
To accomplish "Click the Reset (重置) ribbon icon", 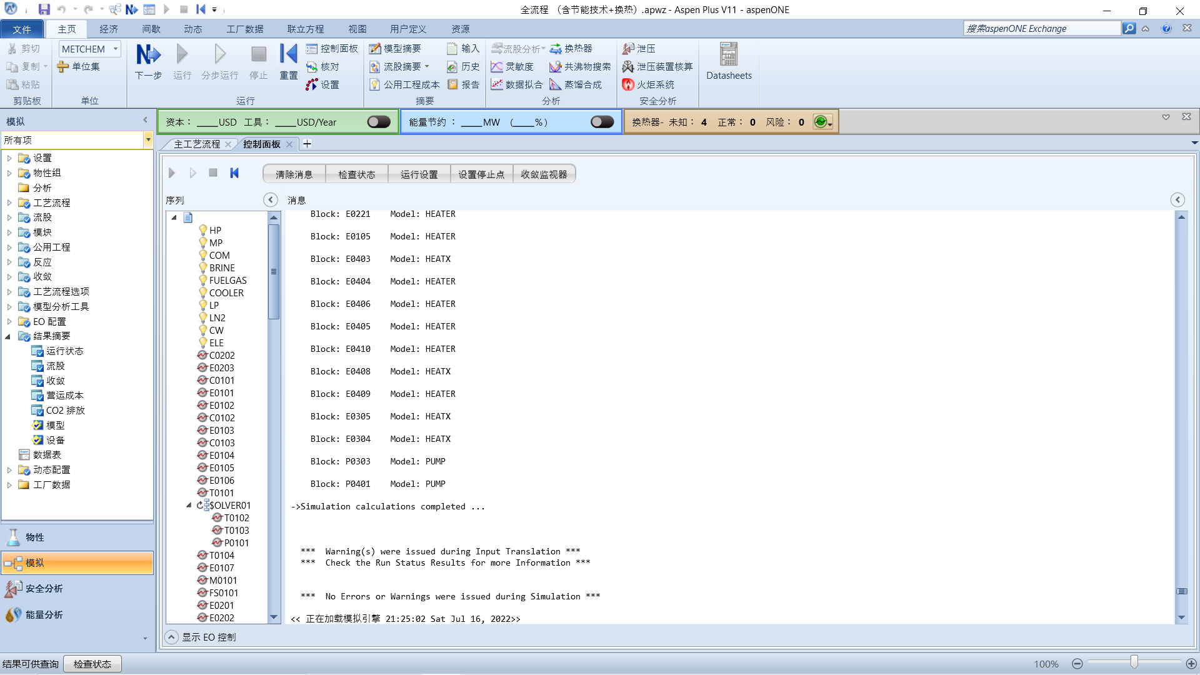I will point(288,55).
